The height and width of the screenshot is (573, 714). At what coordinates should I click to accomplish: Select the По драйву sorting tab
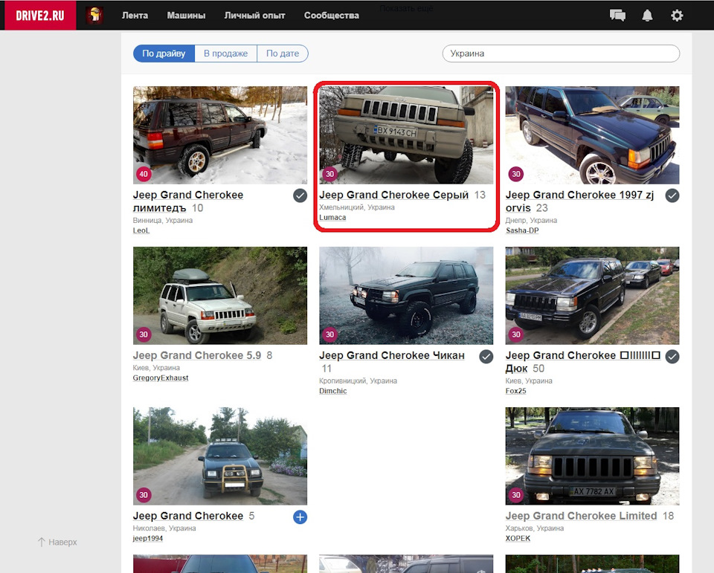pos(164,54)
